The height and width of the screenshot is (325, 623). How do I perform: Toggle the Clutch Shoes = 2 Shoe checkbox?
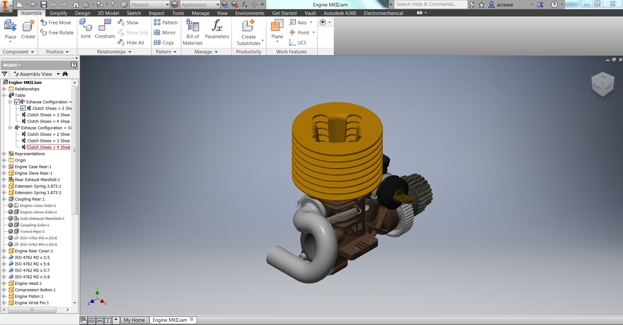[23, 108]
